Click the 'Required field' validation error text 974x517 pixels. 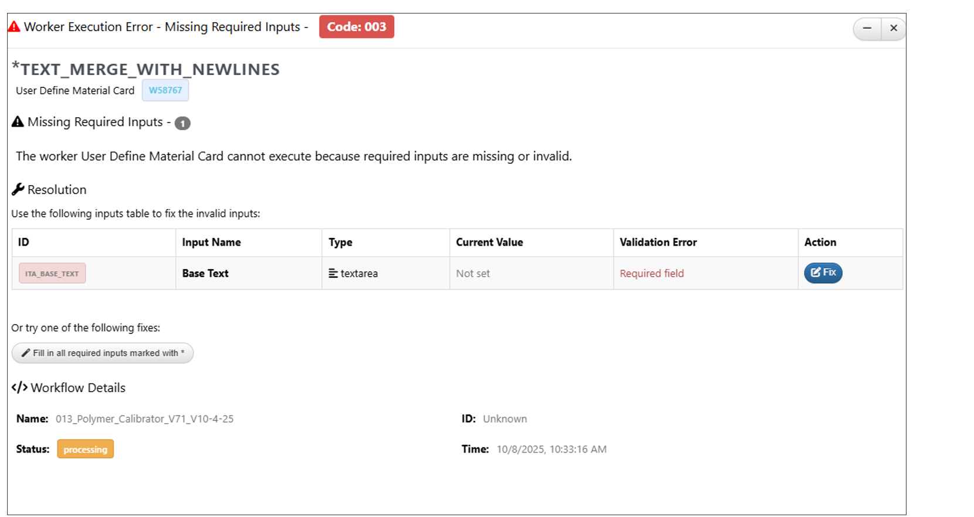click(651, 273)
